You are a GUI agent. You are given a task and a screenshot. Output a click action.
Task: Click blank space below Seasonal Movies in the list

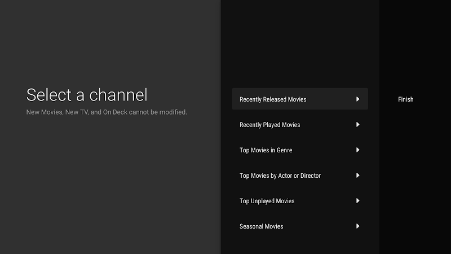(x=299, y=246)
